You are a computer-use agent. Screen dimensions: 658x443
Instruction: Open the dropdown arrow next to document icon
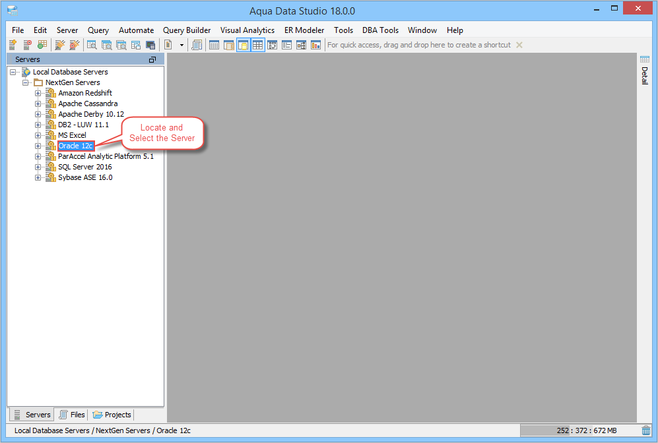(181, 45)
